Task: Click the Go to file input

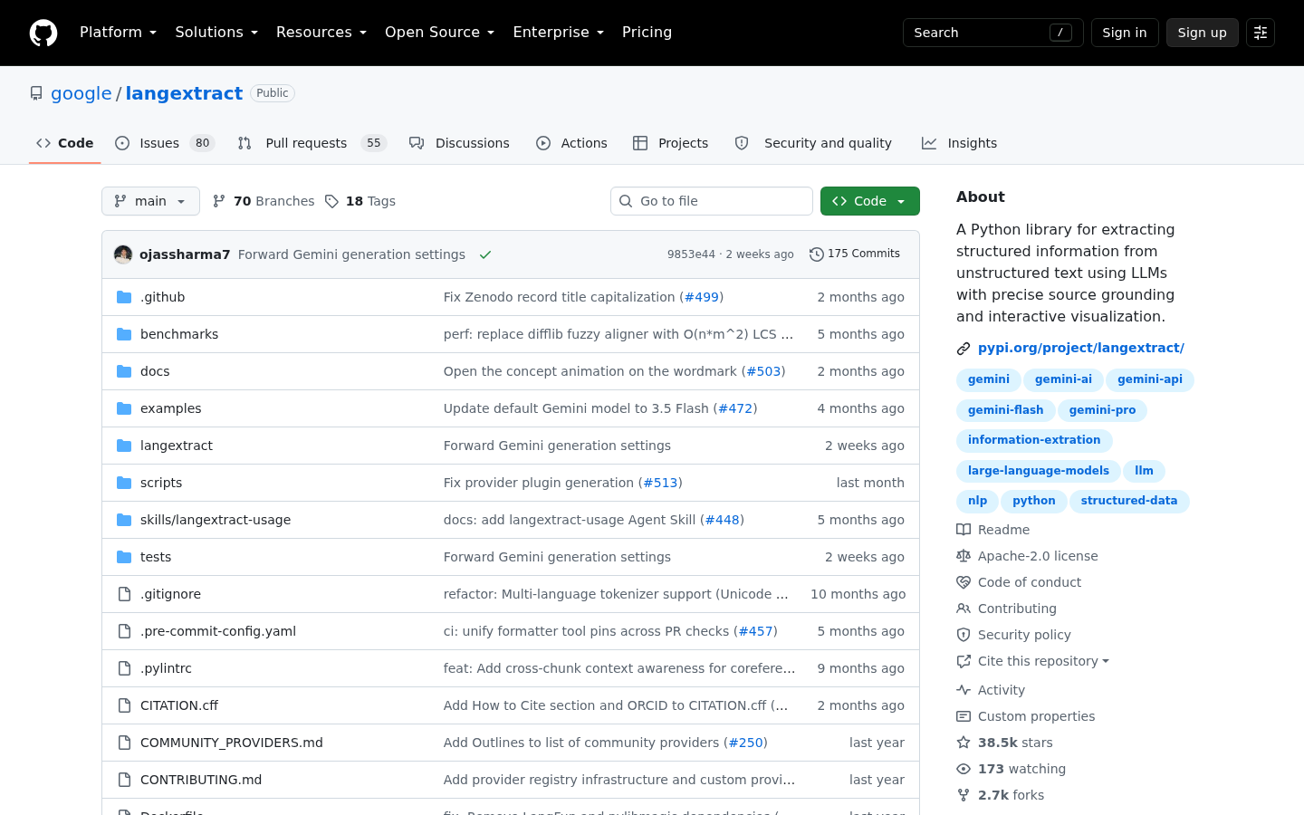Action: point(712,201)
